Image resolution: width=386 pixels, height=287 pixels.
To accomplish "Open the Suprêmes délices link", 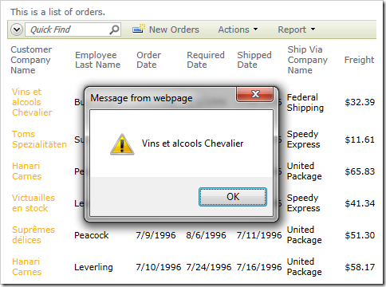I will tap(33, 235).
